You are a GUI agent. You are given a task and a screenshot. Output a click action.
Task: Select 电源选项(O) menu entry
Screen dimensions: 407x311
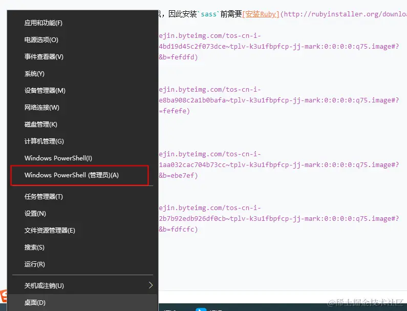point(82,40)
